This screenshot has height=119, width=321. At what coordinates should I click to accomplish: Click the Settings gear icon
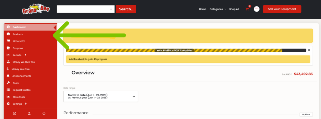[x=8, y=104]
